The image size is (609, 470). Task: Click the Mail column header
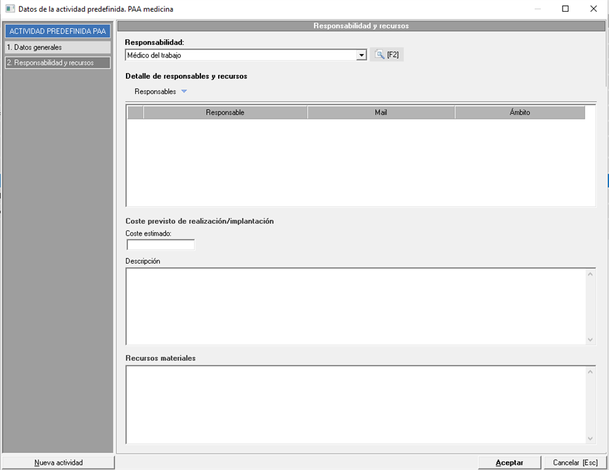point(381,113)
